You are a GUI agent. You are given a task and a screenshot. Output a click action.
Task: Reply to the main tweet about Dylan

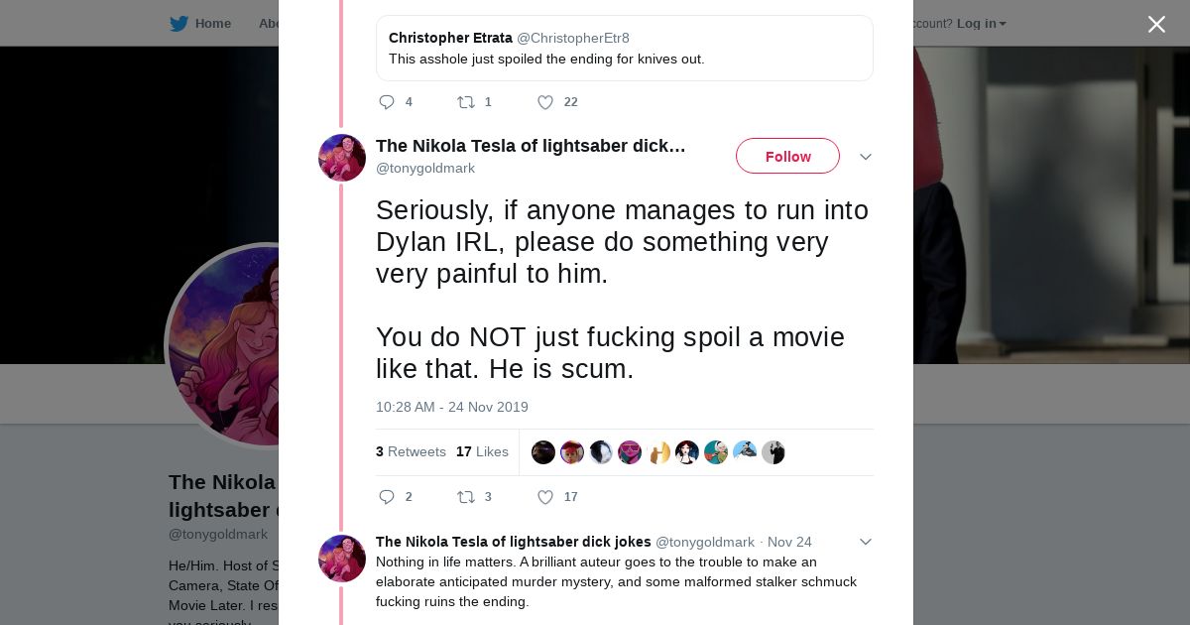pos(387,497)
